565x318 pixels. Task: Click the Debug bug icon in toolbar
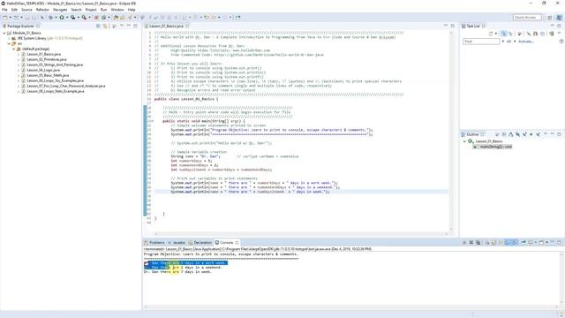51,18
